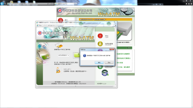Click the cancel button in the message dialog

point(109,62)
